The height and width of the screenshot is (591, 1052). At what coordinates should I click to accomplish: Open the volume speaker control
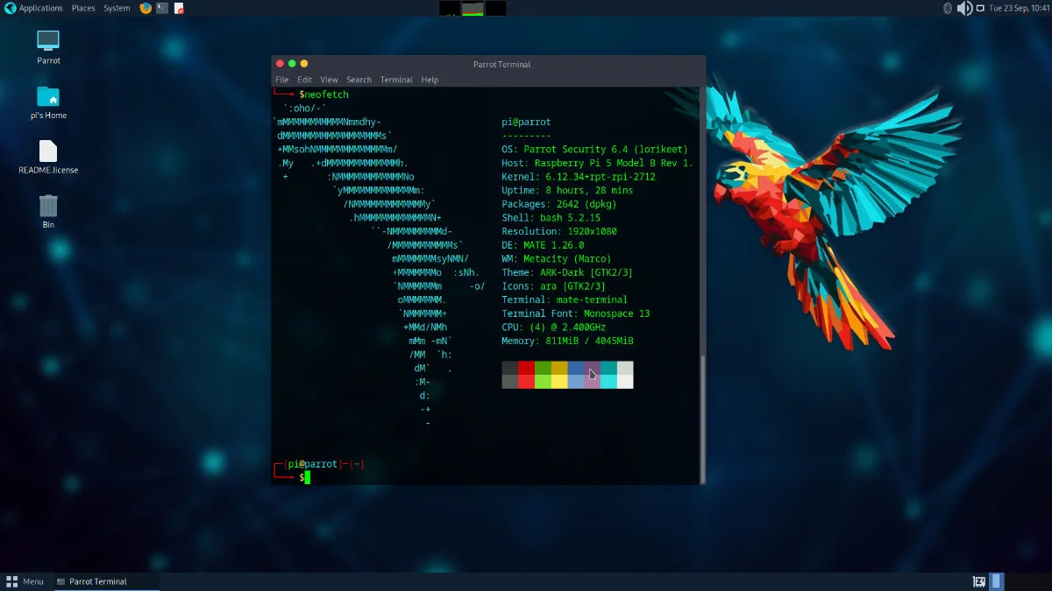964,8
